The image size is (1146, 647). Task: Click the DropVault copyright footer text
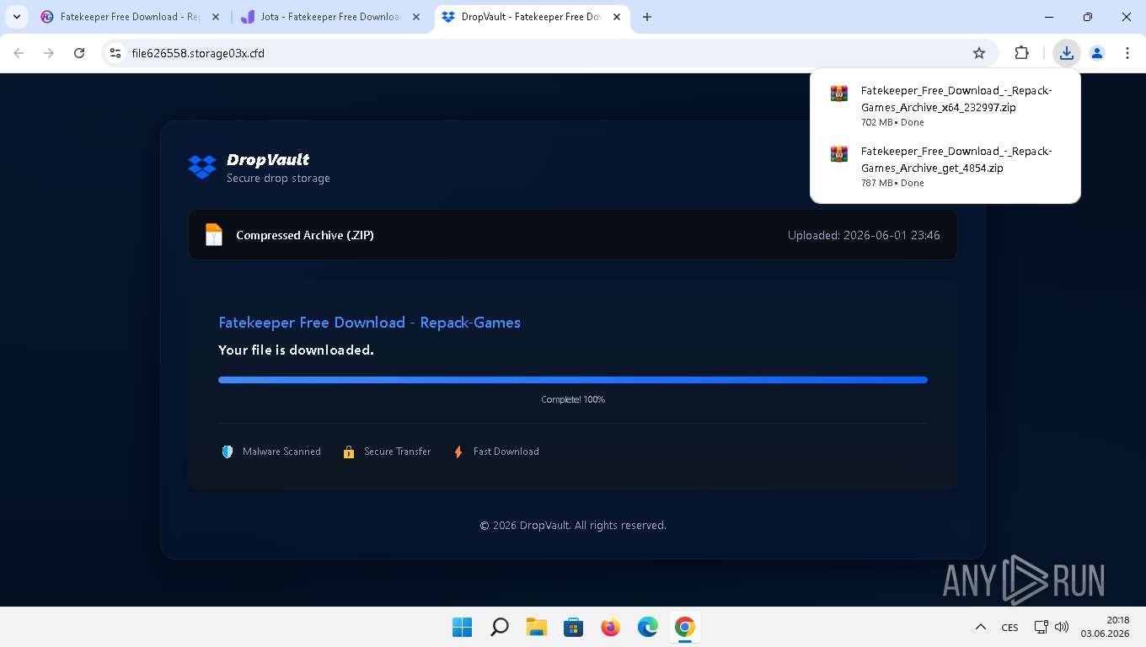[x=573, y=526]
